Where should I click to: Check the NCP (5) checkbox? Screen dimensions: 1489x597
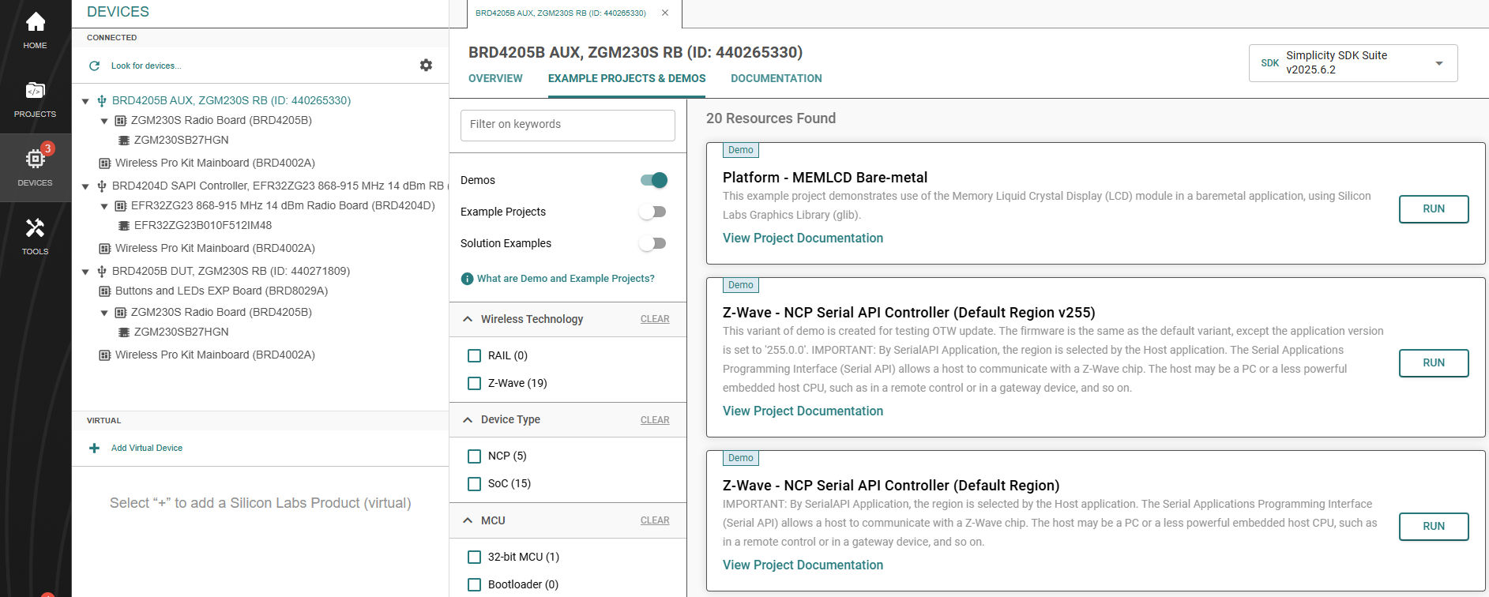pos(475,456)
